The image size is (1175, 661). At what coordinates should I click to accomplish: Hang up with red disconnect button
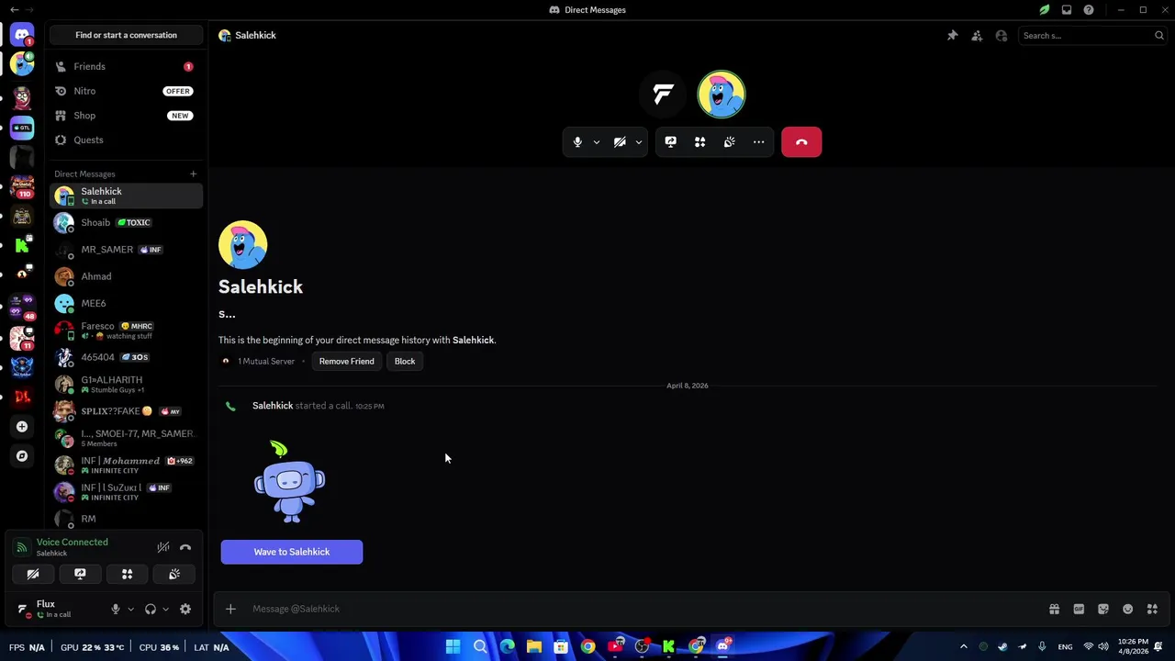click(x=801, y=142)
